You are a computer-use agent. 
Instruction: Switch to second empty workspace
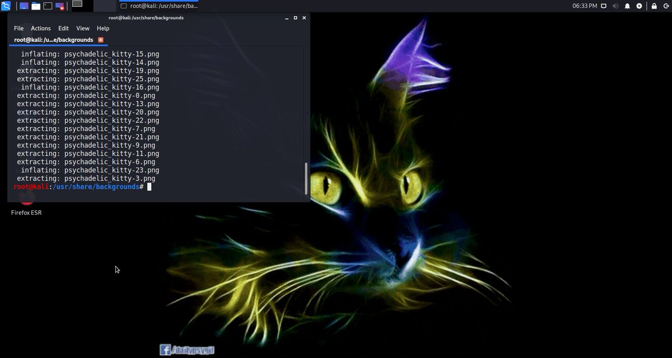click(x=105, y=6)
